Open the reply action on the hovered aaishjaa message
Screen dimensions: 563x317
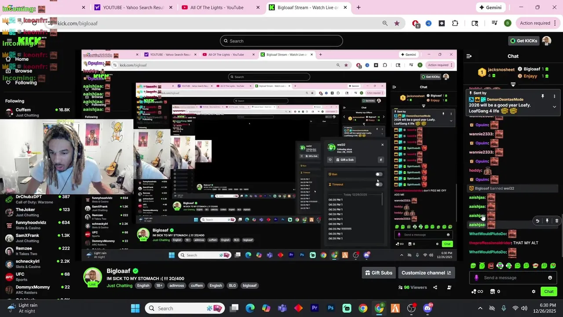pyautogui.click(x=537, y=221)
